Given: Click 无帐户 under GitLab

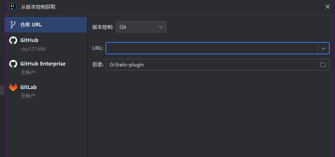Looking at the screenshot, I should click(28, 96).
